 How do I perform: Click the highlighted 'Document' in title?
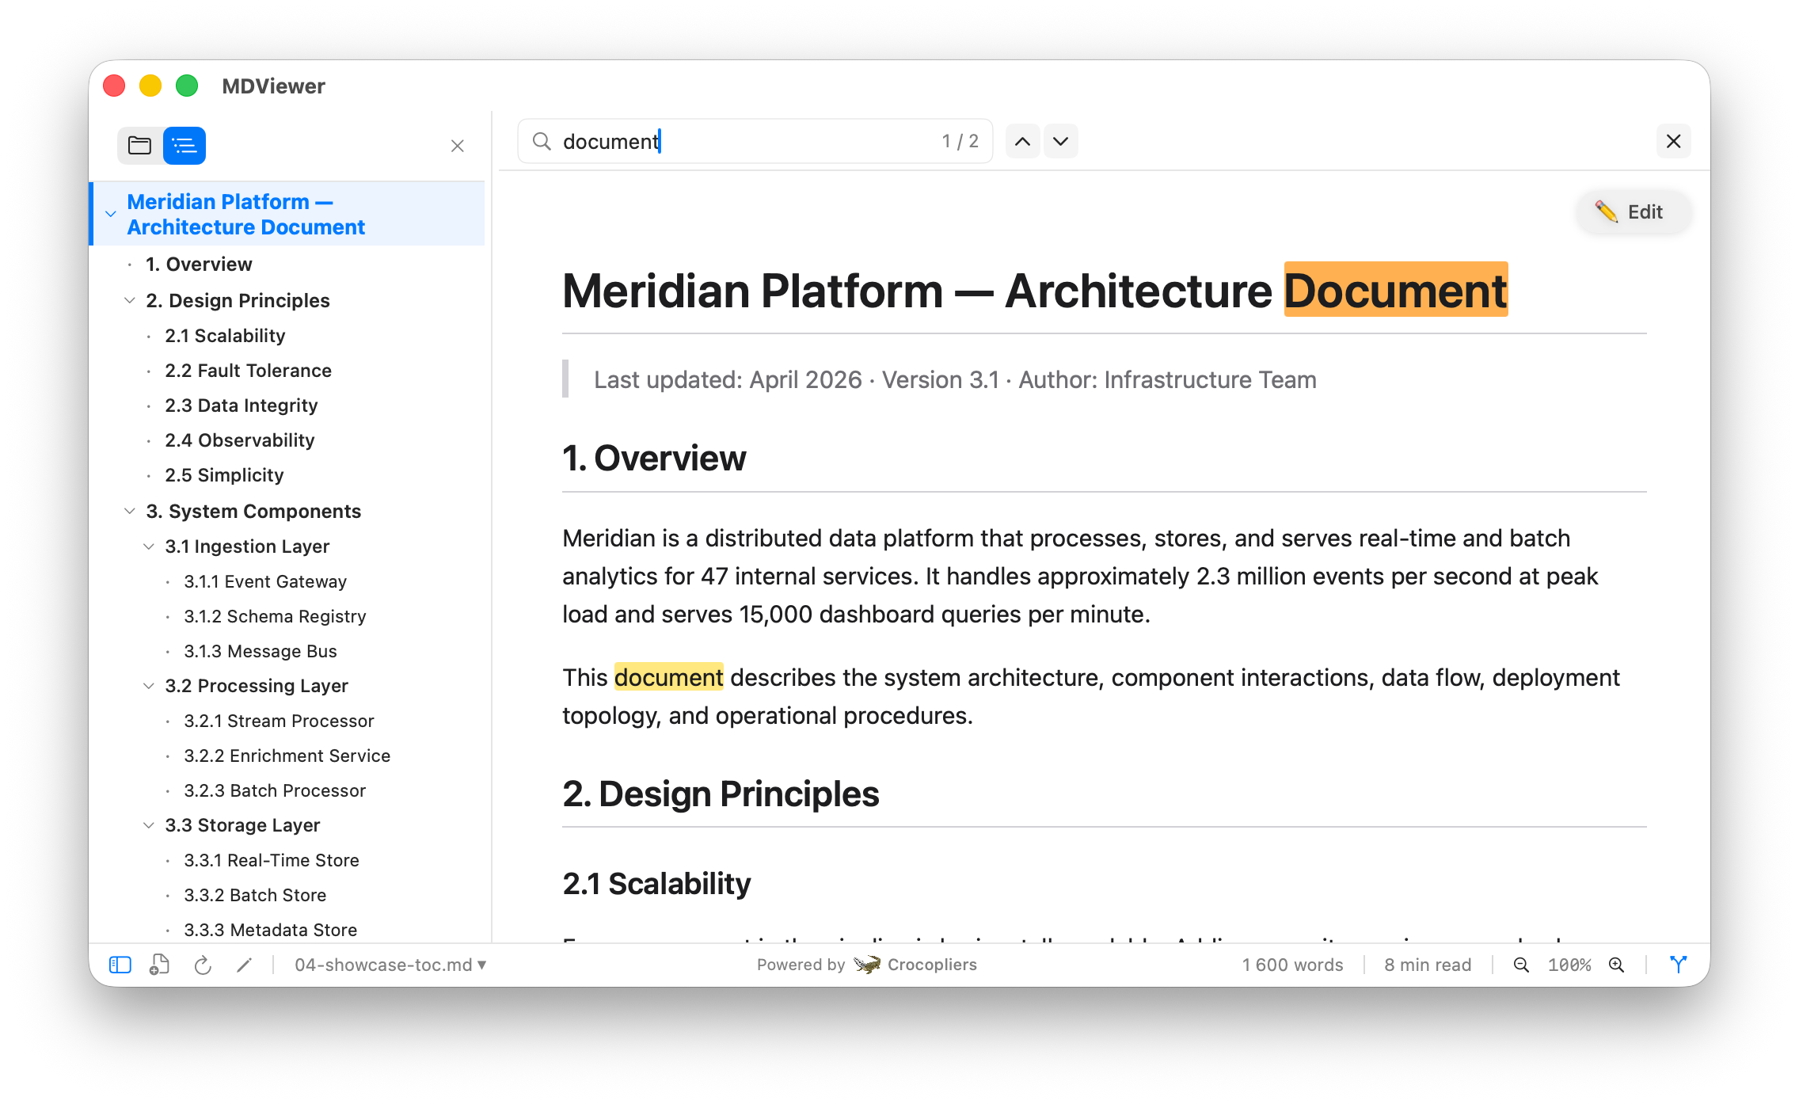(x=1395, y=290)
